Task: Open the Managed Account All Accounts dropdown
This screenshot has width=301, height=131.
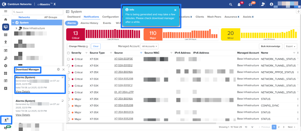Action: pos(150,46)
